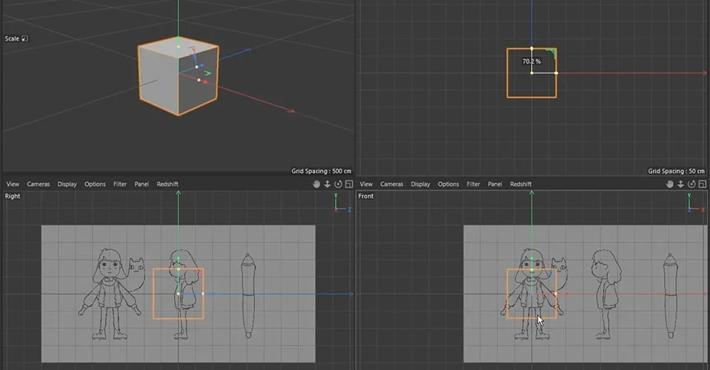
Task: Open Redshift menu in Front viewport
Action: (521, 184)
